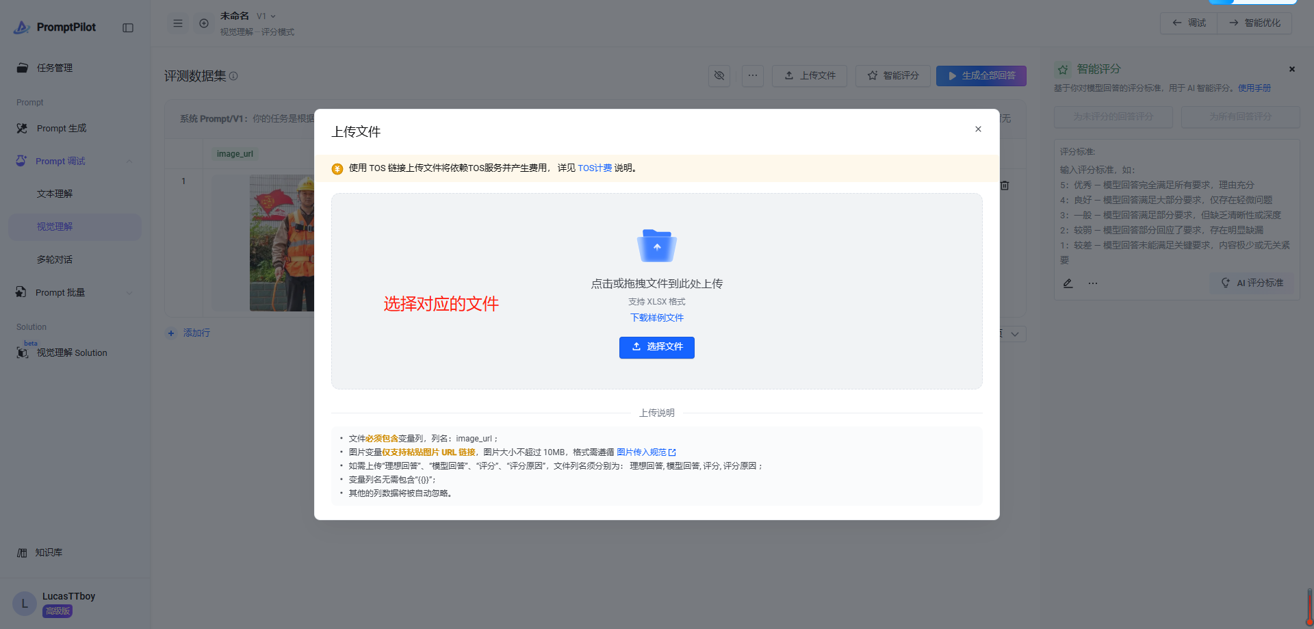Click the 下载样例文件 link

(x=657, y=318)
